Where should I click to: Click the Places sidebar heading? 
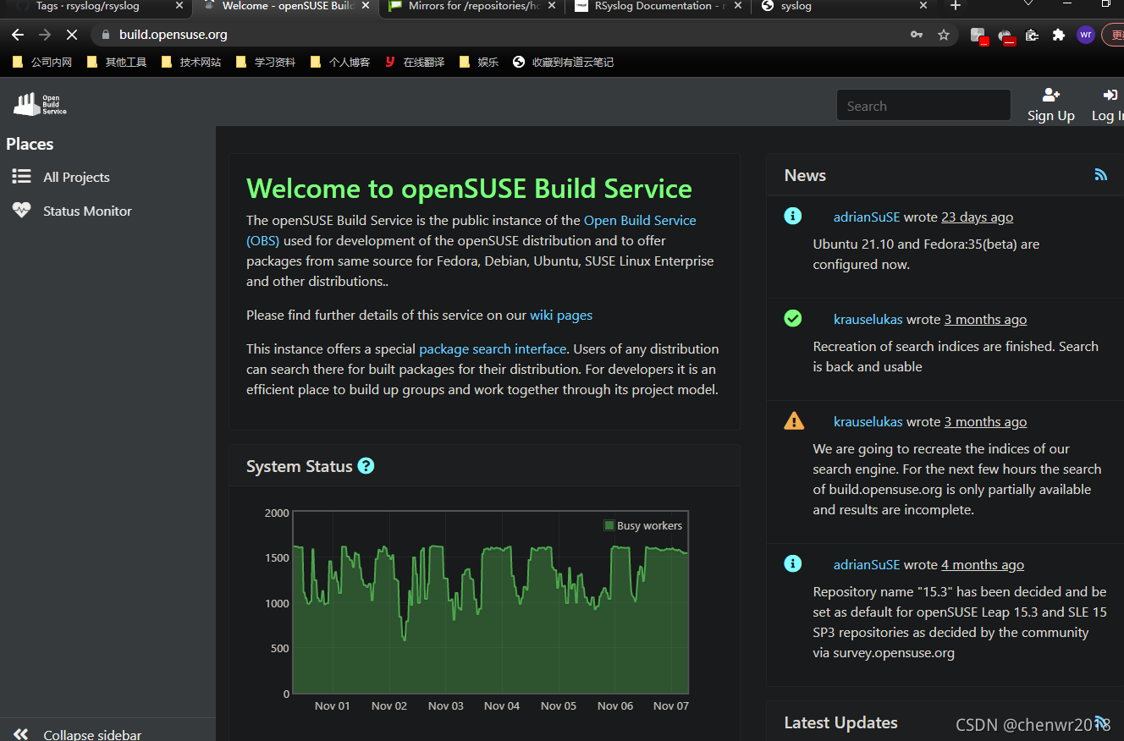coord(30,144)
